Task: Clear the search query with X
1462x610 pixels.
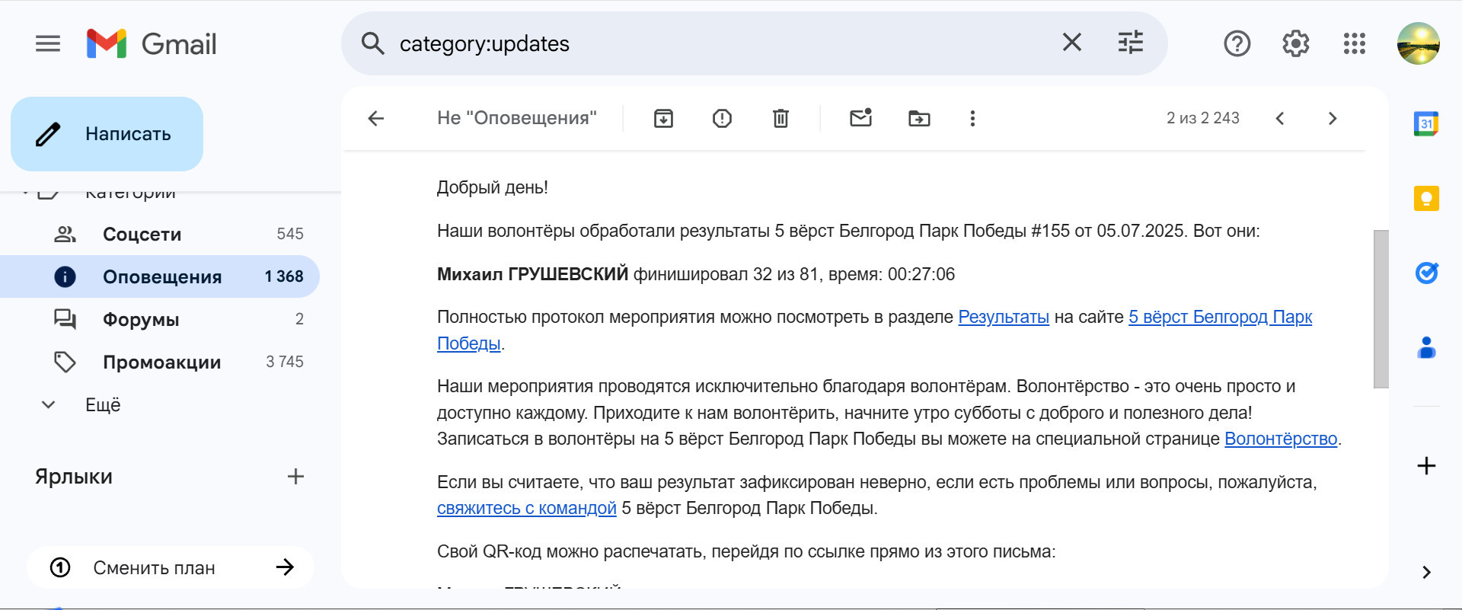Action: (1072, 43)
